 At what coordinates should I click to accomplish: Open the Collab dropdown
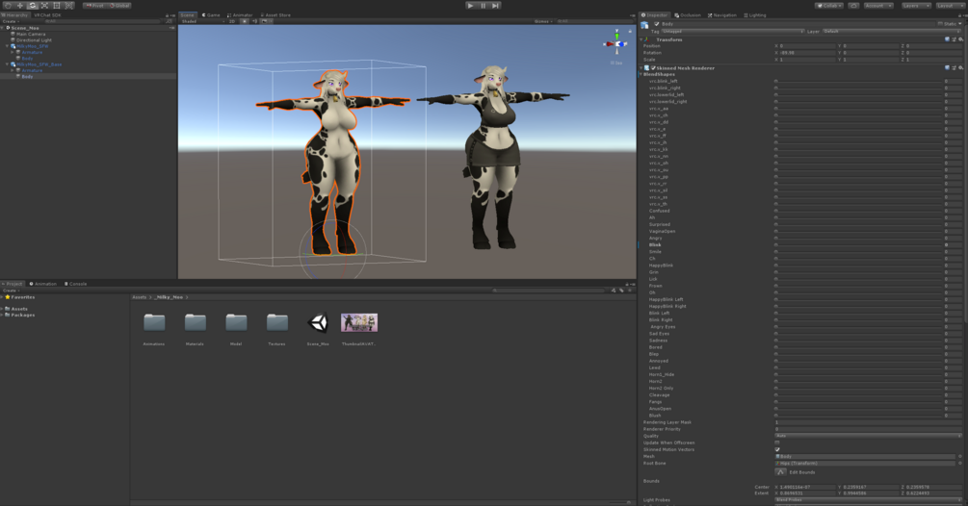pyautogui.click(x=829, y=6)
